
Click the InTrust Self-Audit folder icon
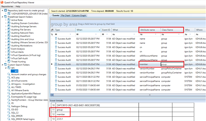pyautogui.click(x=9, y=58)
